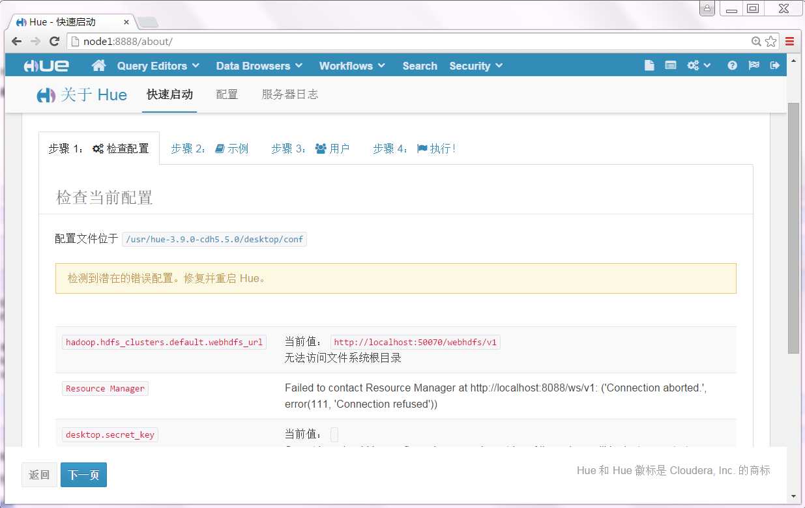Go to 步骤 3 用户 tab
The height and width of the screenshot is (508, 805).
pyautogui.click(x=310, y=148)
